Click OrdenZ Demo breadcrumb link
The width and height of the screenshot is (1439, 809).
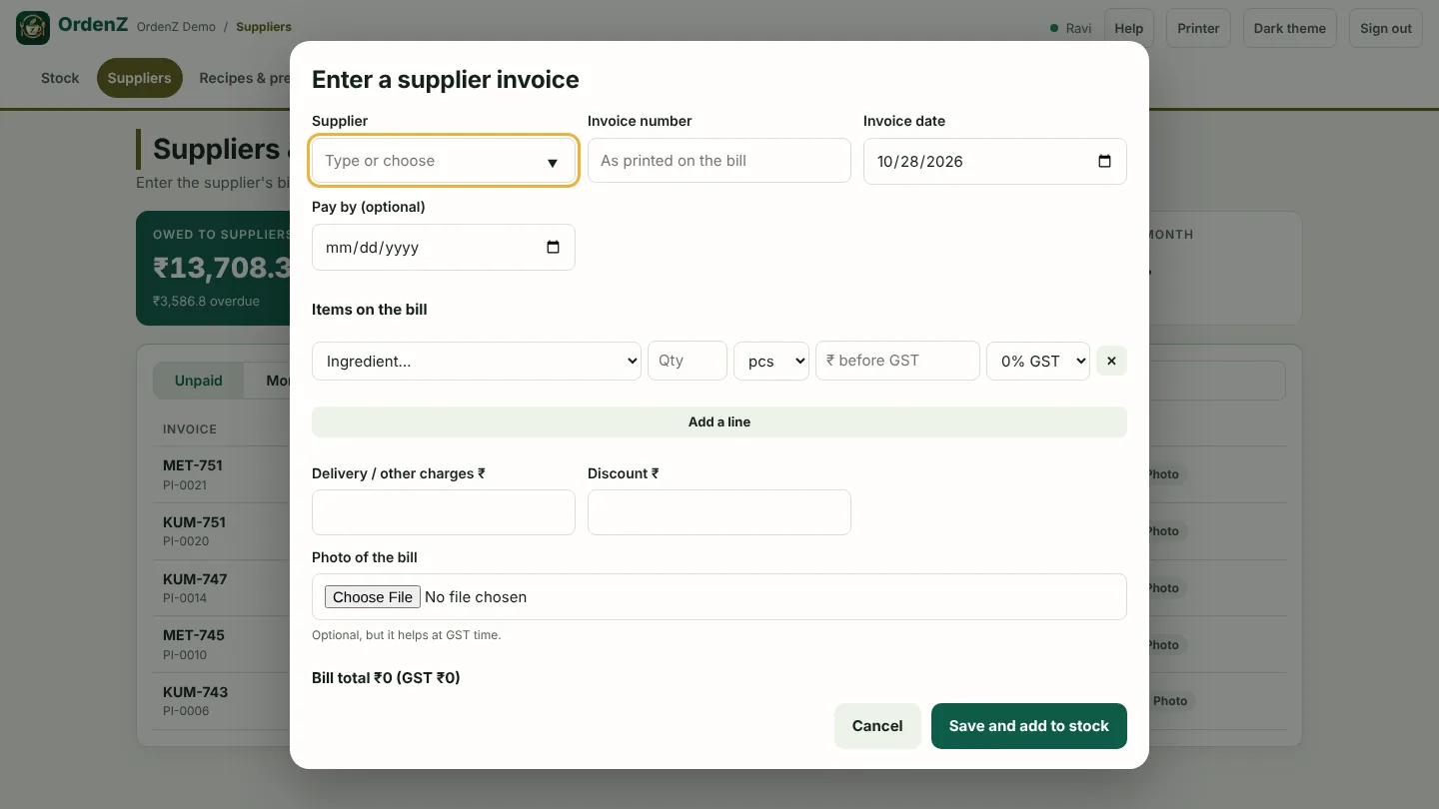click(x=176, y=27)
